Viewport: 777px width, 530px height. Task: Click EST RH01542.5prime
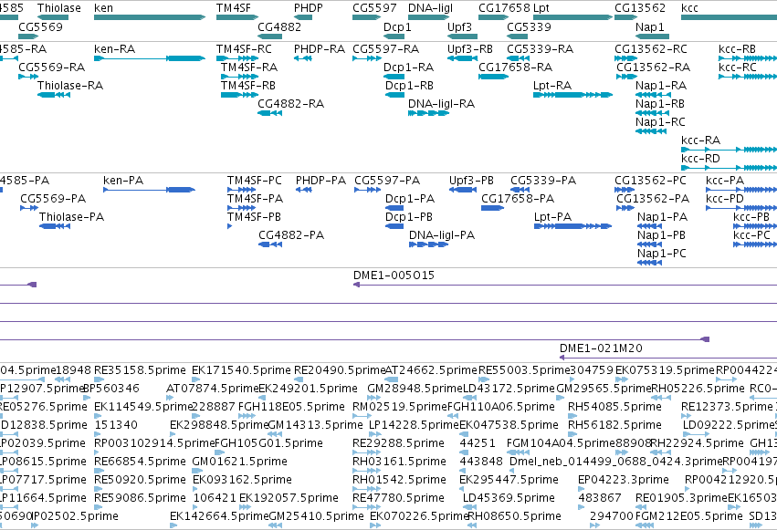[x=399, y=480]
